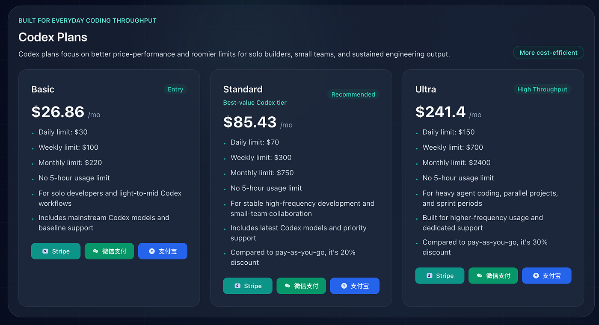Select 支付宝 button under Ultra plan
The height and width of the screenshot is (325, 599).
[547, 276]
